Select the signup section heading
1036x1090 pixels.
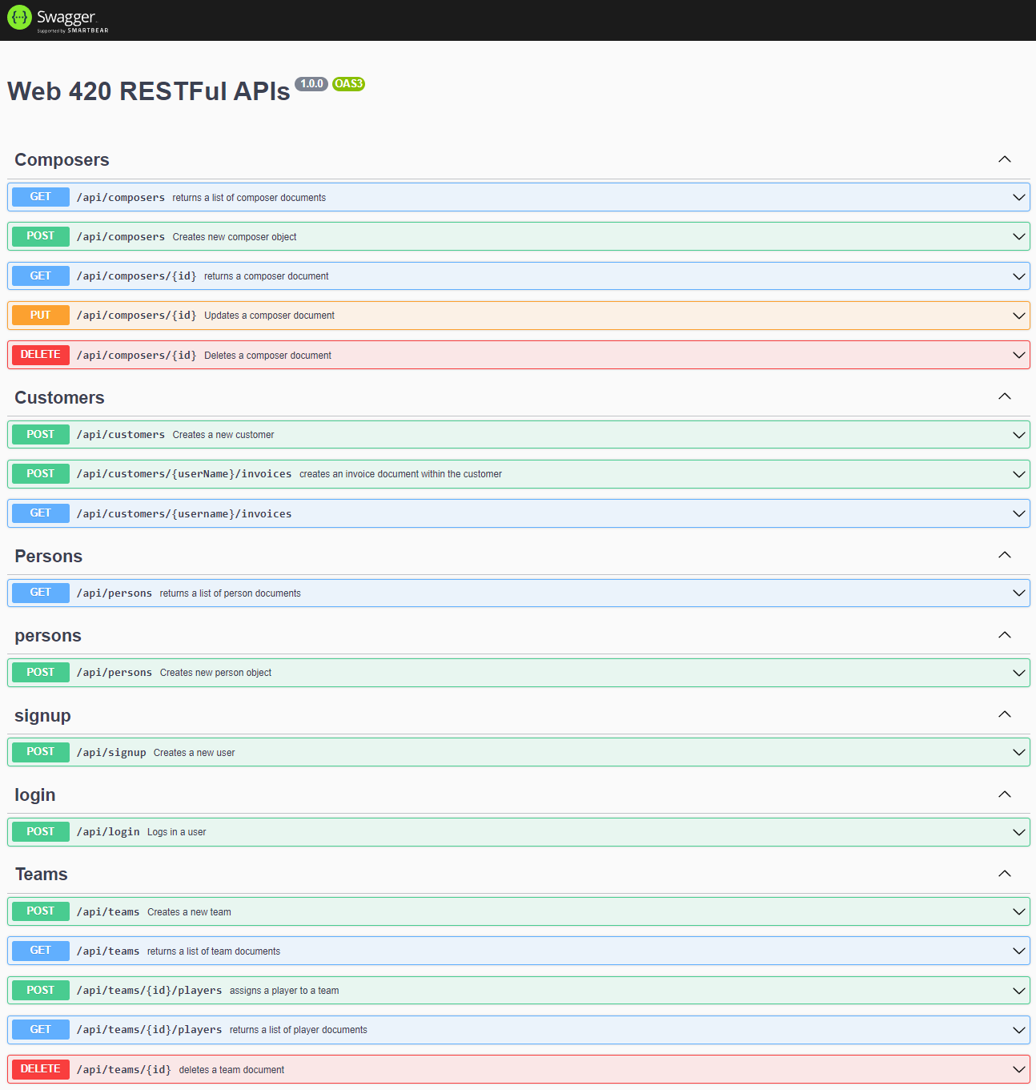(42, 716)
